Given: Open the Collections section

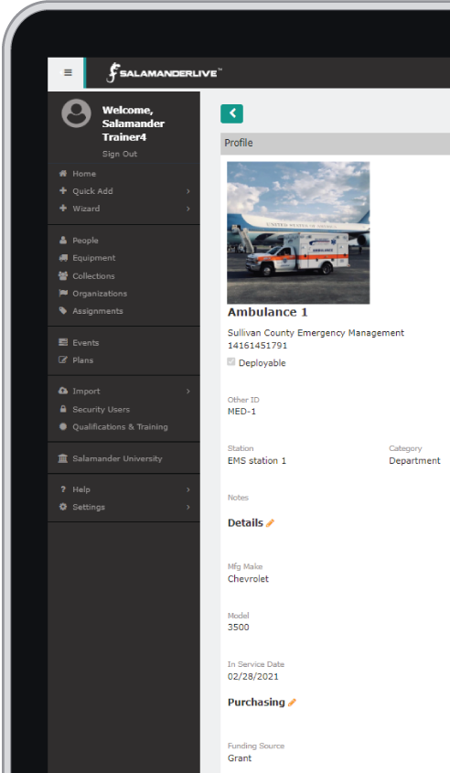Looking at the screenshot, I should tap(93, 276).
